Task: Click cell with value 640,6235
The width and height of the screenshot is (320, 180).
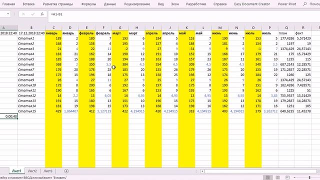Action: coord(286,111)
